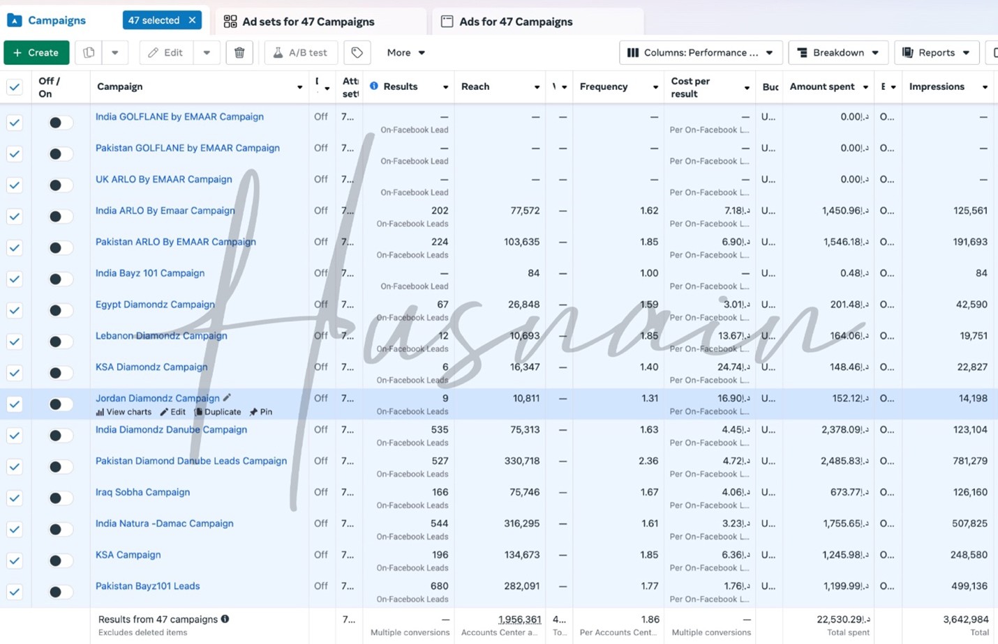This screenshot has width=998, height=644.
Task: Click the trash delete icon
Action: pyautogui.click(x=239, y=53)
